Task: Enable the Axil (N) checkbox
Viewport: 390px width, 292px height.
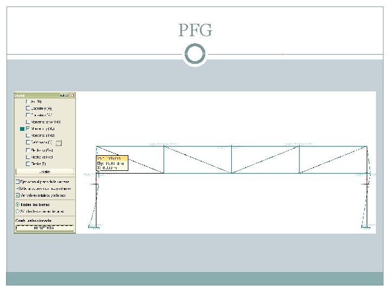Action: pos(28,102)
